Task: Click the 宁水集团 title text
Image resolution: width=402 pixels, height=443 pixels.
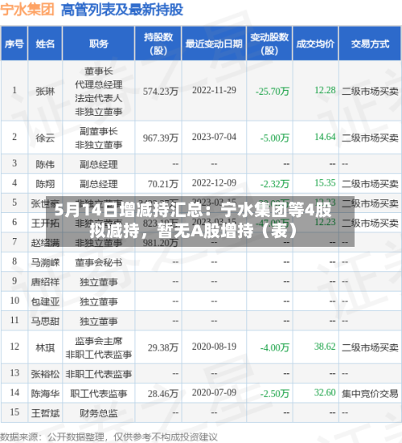Action: click(27, 10)
